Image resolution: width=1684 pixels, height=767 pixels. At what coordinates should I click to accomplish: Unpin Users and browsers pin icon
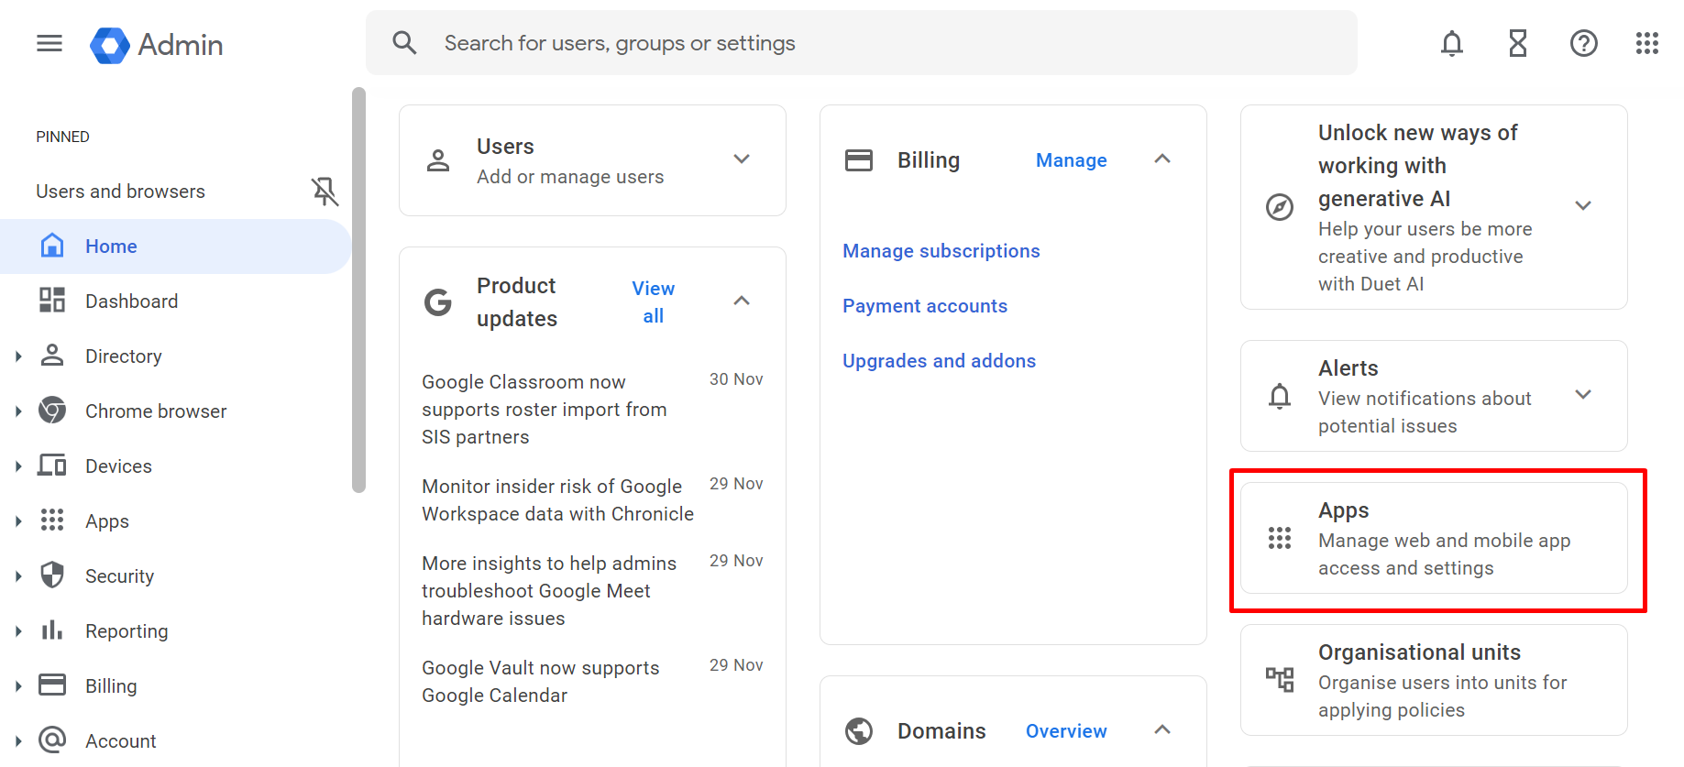(x=325, y=191)
